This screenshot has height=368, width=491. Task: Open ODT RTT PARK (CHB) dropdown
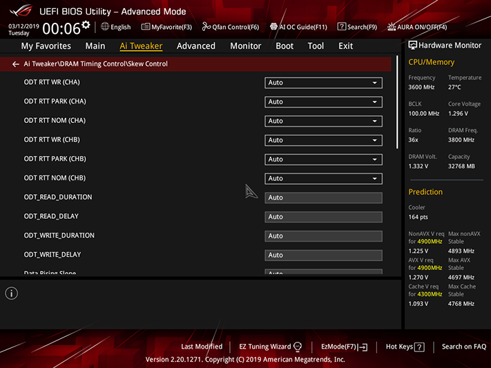pyautogui.click(x=323, y=159)
